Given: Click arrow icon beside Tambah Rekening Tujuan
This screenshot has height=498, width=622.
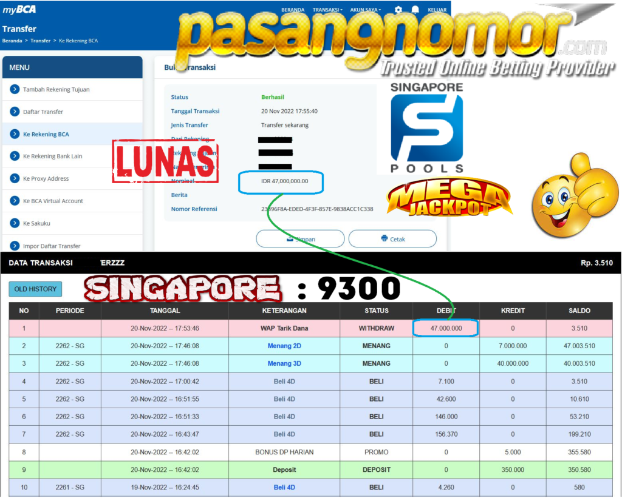Looking at the screenshot, I should click(15, 89).
